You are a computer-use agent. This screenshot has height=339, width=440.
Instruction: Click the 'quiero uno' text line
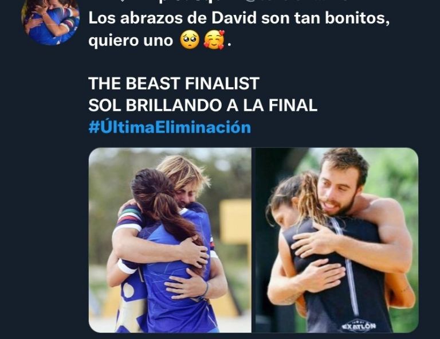[131, 41]
